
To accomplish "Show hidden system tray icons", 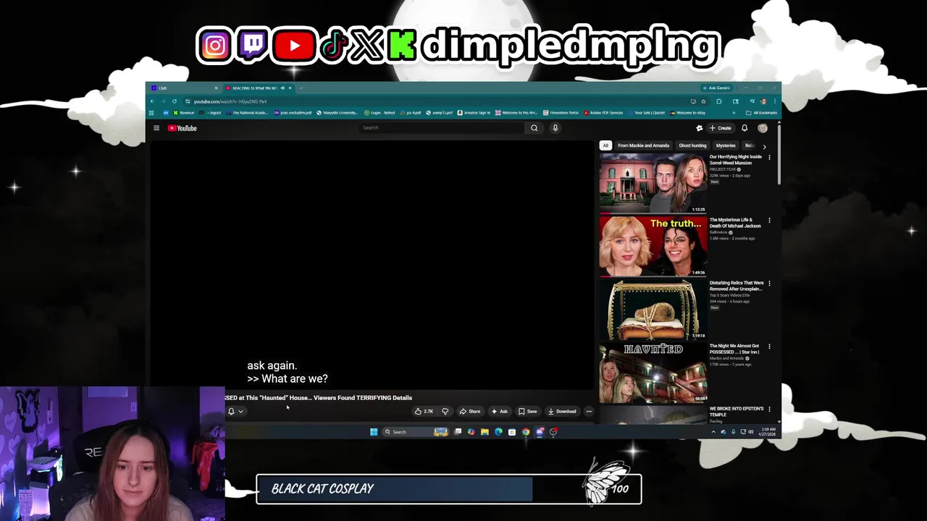I will click(713, 432).
